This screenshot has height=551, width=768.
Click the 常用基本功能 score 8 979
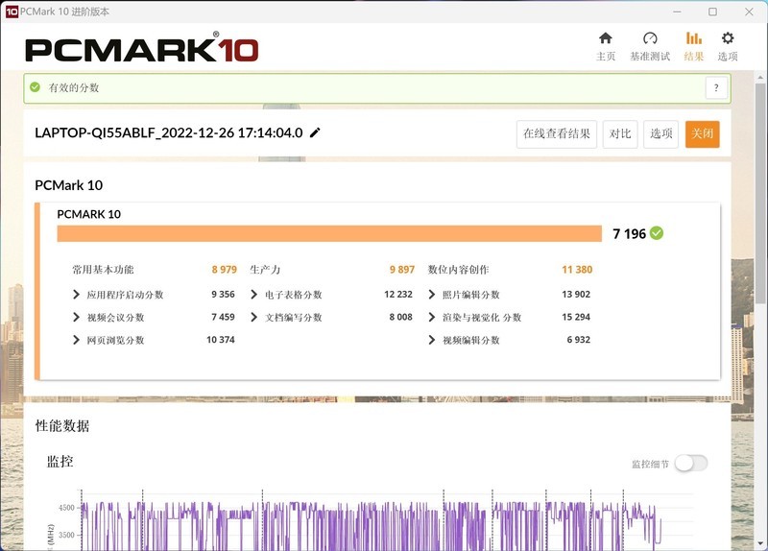click(x=225, y=270)
